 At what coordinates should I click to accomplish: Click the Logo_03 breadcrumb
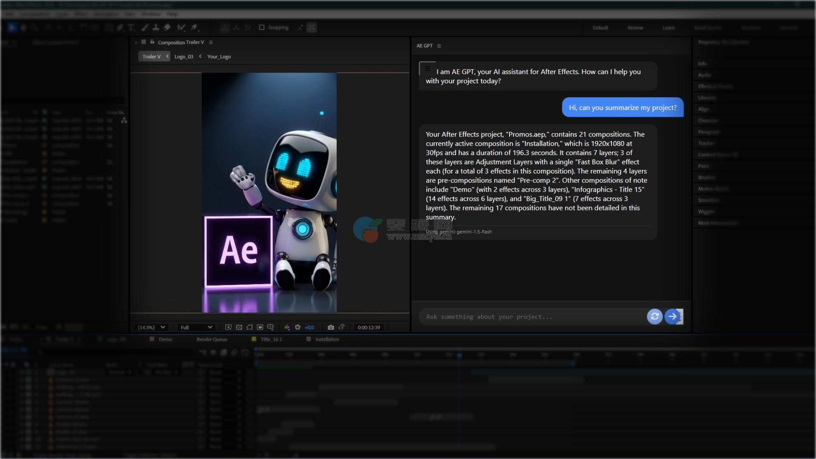click(184, 57)
